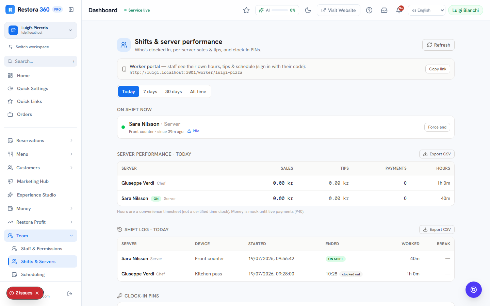Open Quick Settings page
The height and width of the screenshot is (306, 490).
[40, 88]
